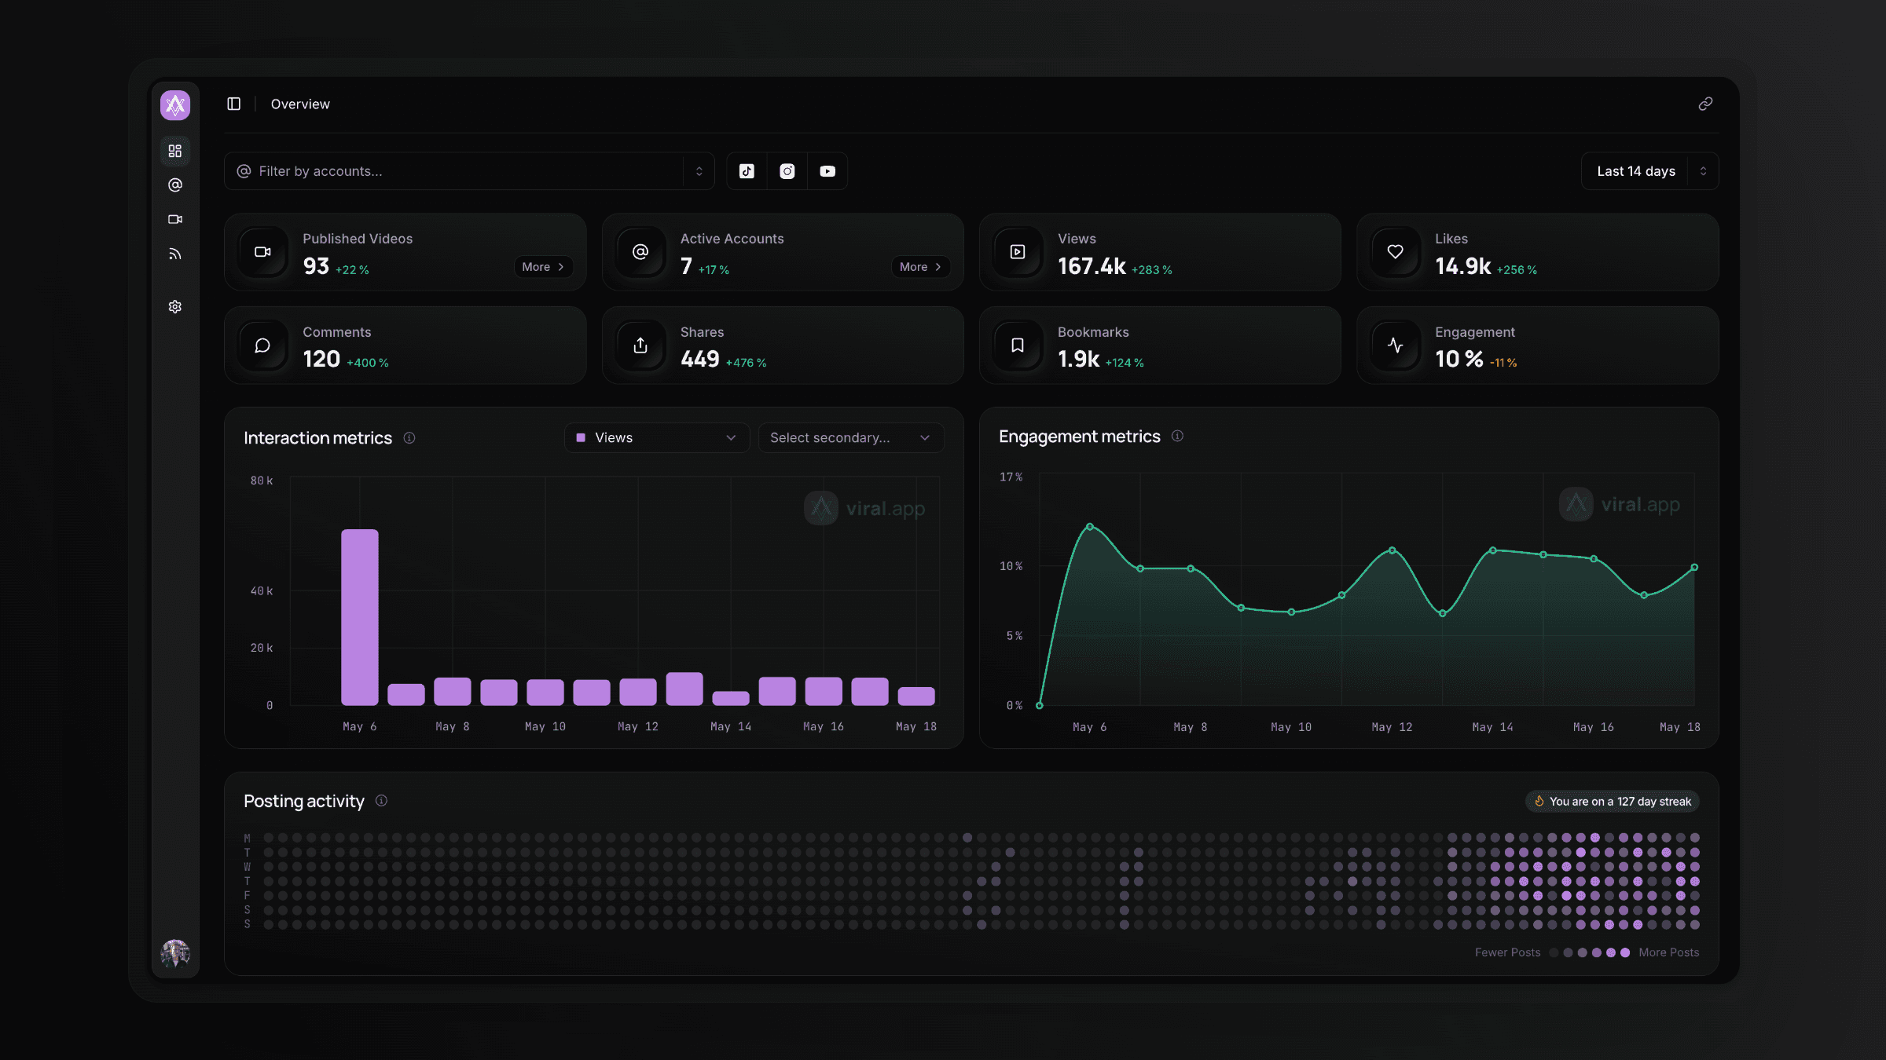Click info icon next to Posting activity
This screenshot has width=1886, height=1060.
click(x=381, y=801)
